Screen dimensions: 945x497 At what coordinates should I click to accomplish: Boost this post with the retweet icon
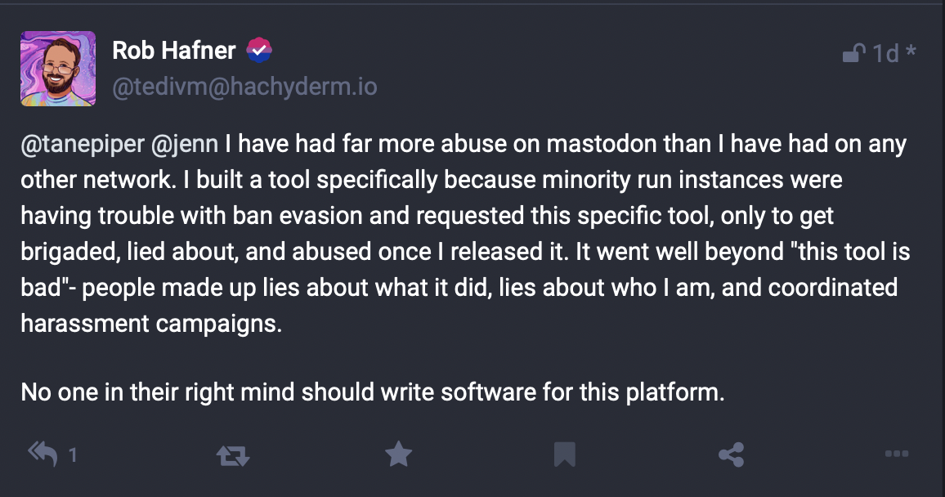point(233,455)
